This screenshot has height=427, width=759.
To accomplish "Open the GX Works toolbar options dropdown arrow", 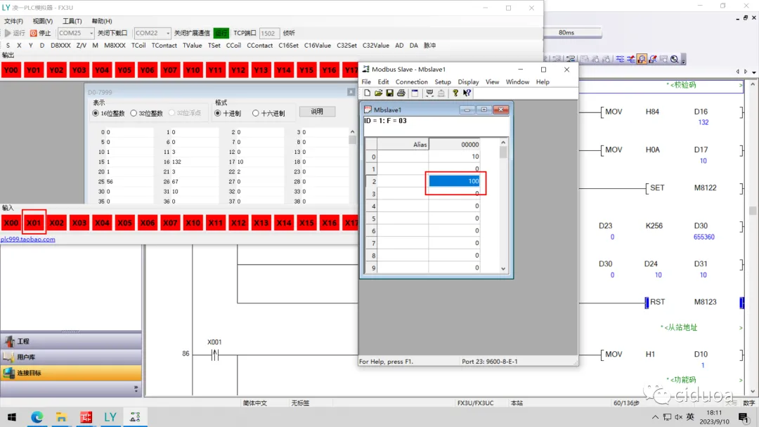I will [x=684, y=60].
